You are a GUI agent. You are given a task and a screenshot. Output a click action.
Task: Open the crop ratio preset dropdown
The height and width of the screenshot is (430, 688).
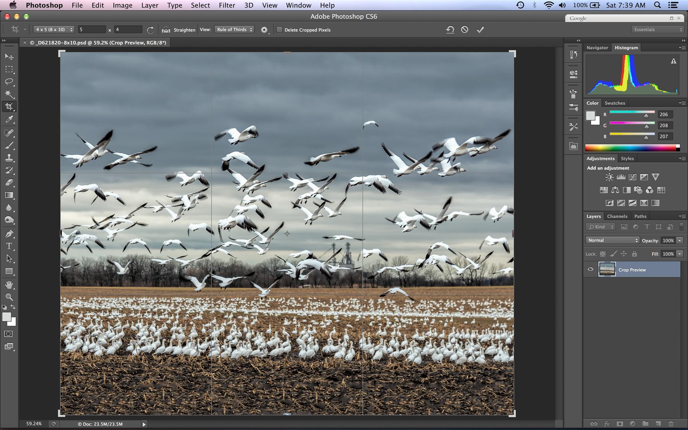click(54, 30)
